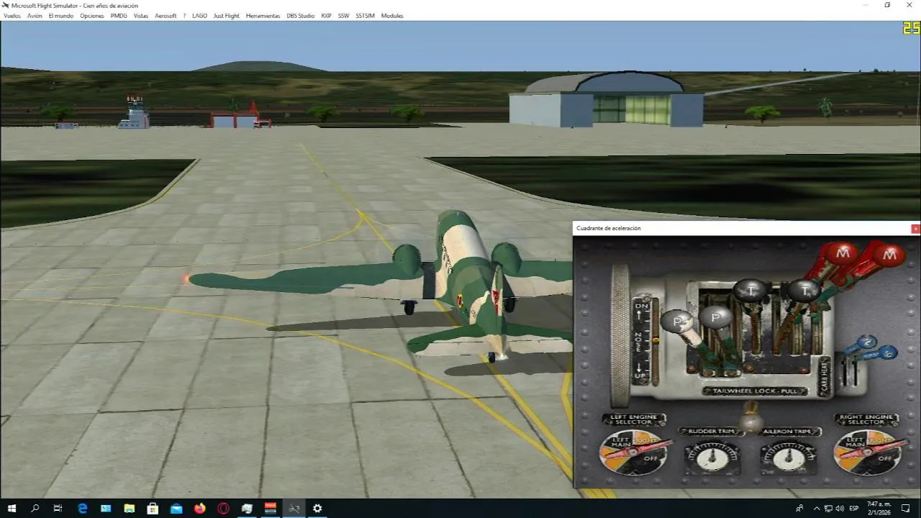The height and width of the screenshot is (518, 921).
Task: Click the control tower
Action: (x=134, y=112)
